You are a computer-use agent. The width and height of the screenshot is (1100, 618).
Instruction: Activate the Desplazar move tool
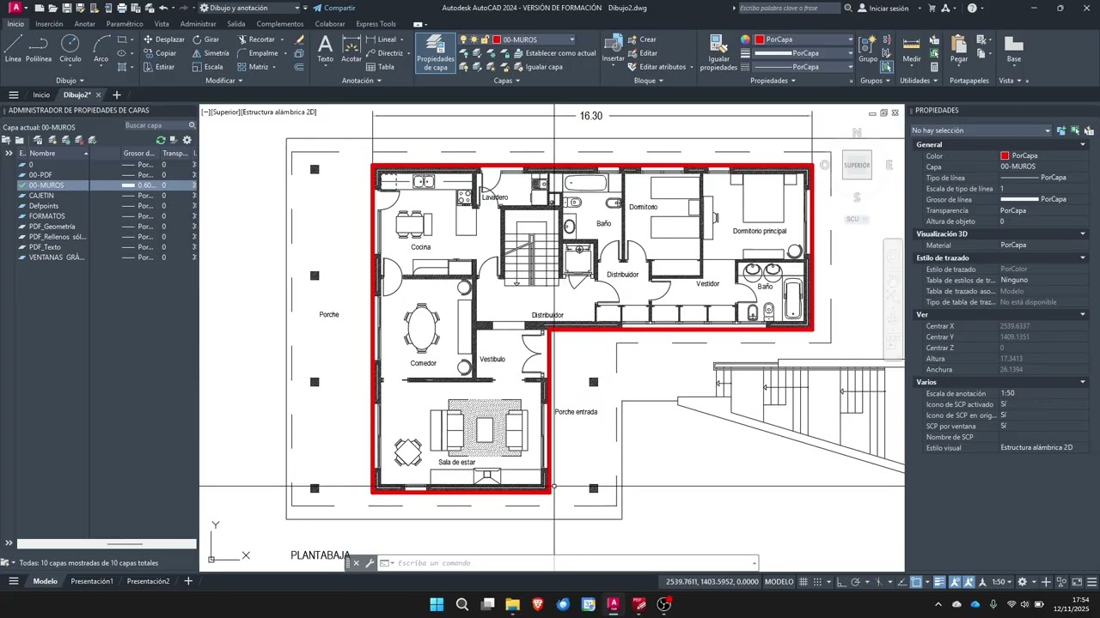click(163, 39)
